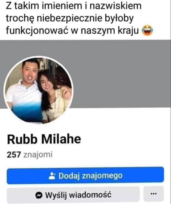Open the 257 znajomi friends list
Screen dimensions: 171x204
(30, 154)
